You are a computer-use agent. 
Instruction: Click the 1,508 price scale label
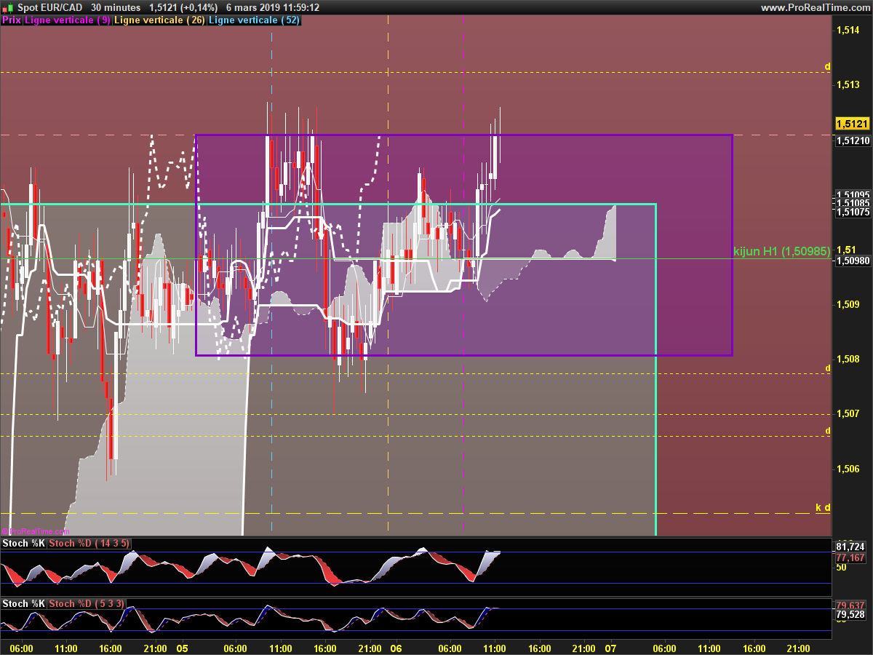[x=848, y=359]
